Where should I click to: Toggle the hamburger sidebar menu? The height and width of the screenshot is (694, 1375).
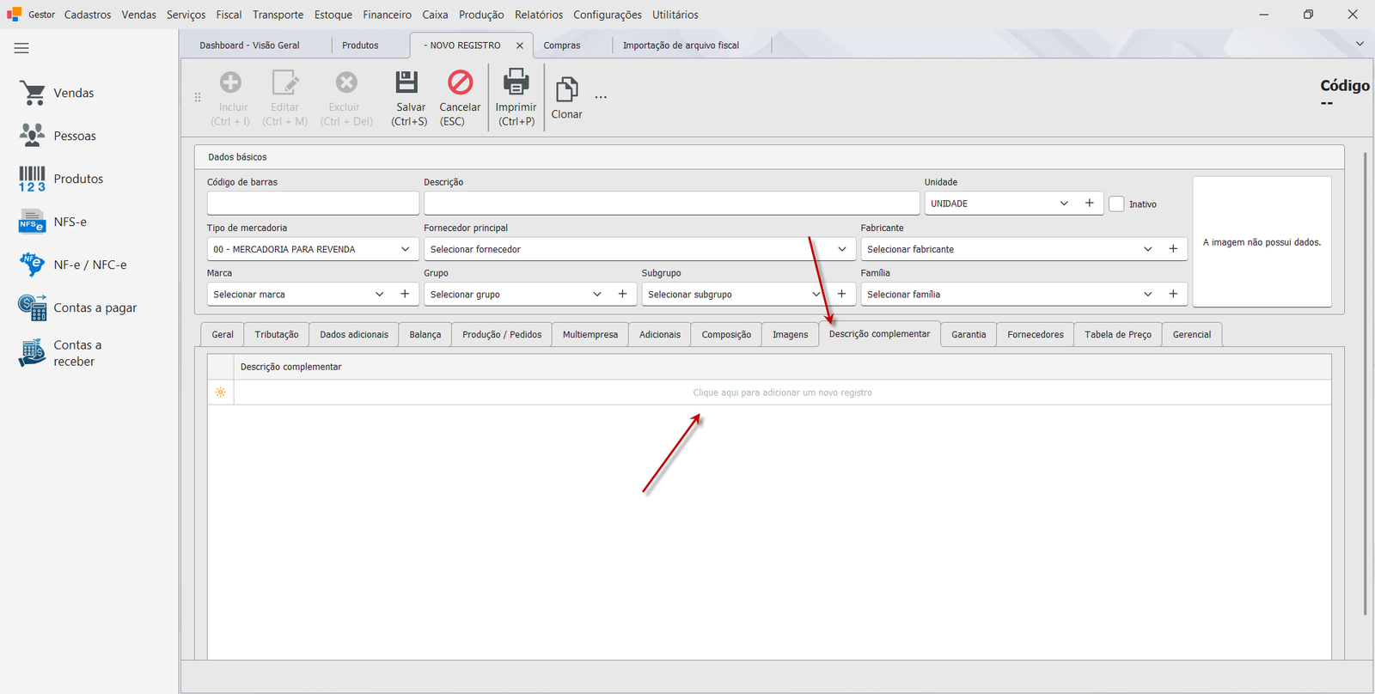(x=21, y=48)
